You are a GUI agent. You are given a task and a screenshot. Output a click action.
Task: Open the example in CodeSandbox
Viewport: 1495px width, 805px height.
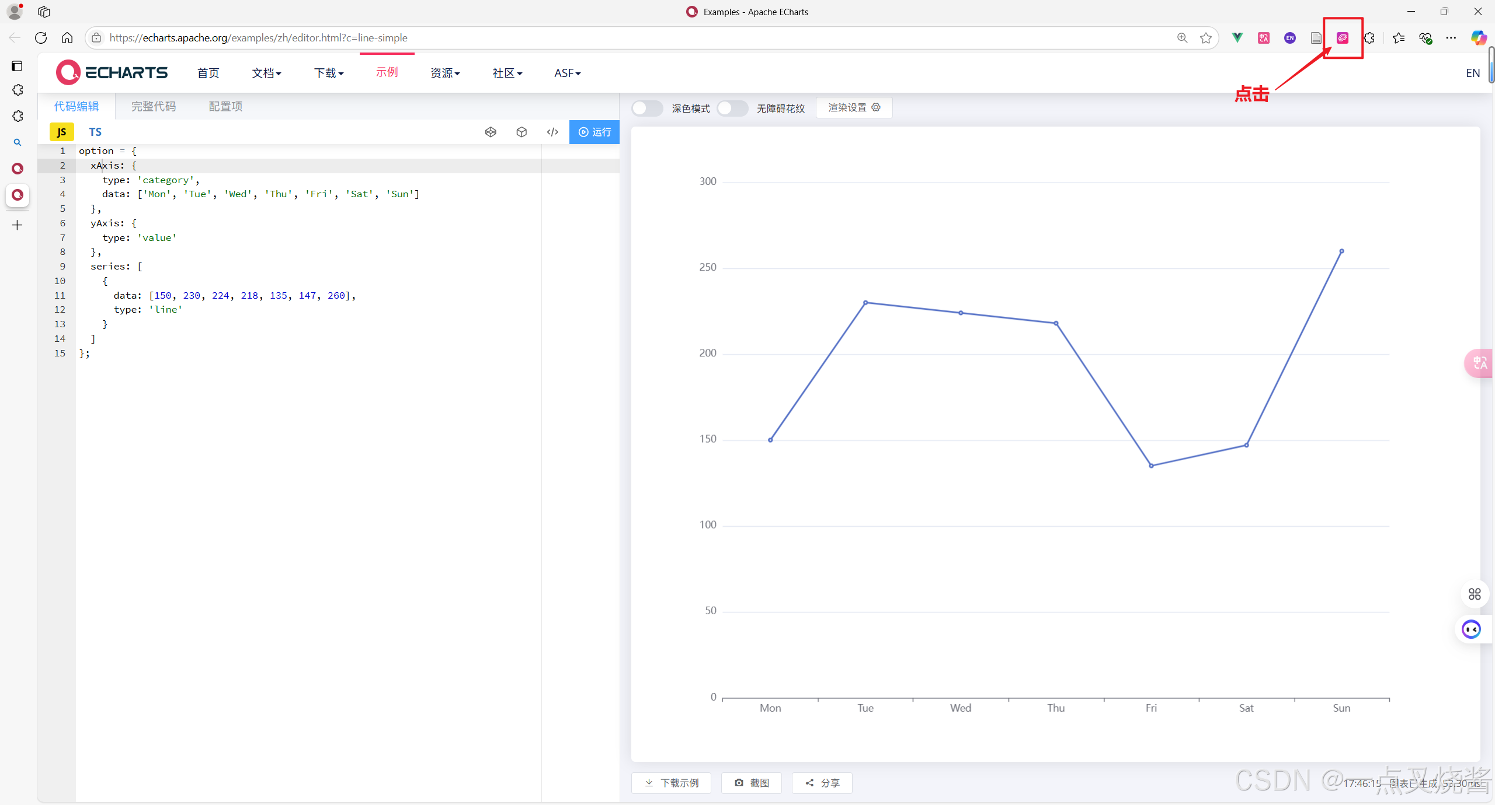coord(521,132)
